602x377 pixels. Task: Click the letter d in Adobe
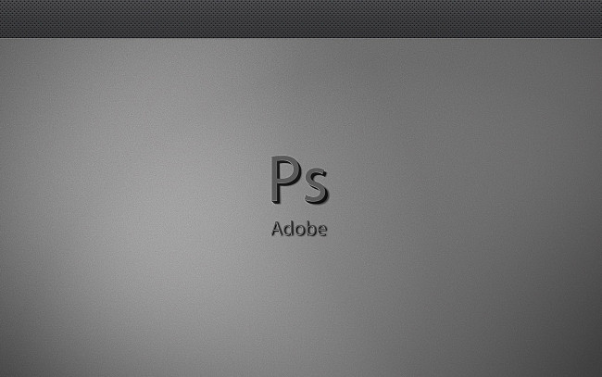(288, 230)
